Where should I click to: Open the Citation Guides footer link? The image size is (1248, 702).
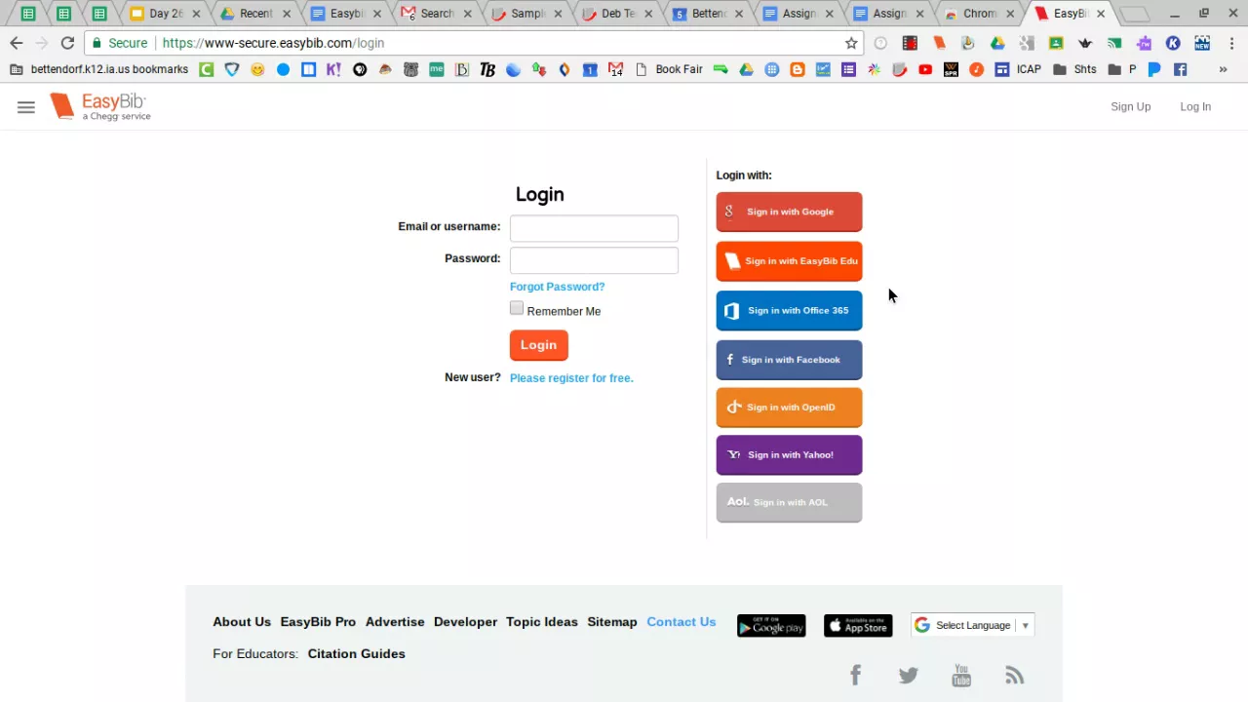[x=356, y=654]
